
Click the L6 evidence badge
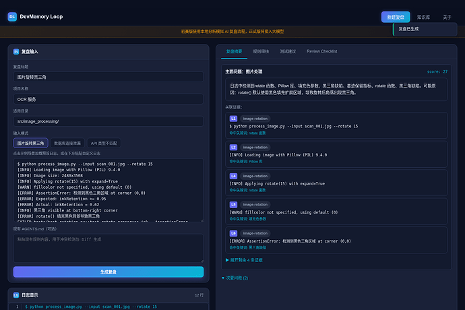pos(233,233)
